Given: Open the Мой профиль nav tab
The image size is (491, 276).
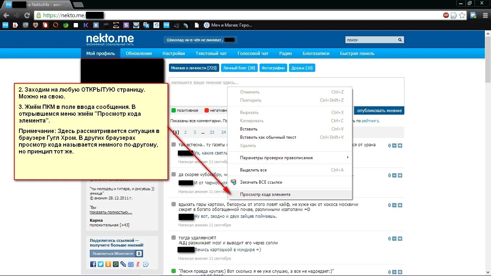Looking at the screenshot, I should coord(101,53).
